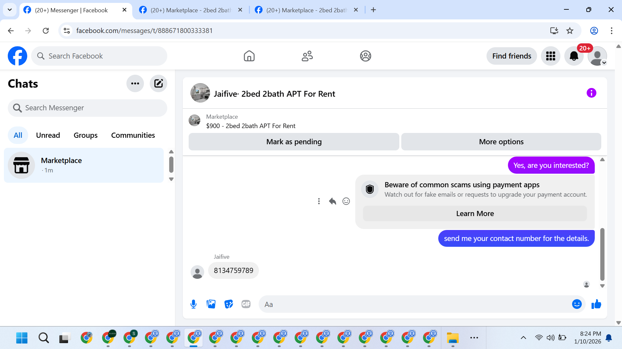Open Windows Start menu
The height and width of the screenshot is (349, 622).
(x=22, y=338)
